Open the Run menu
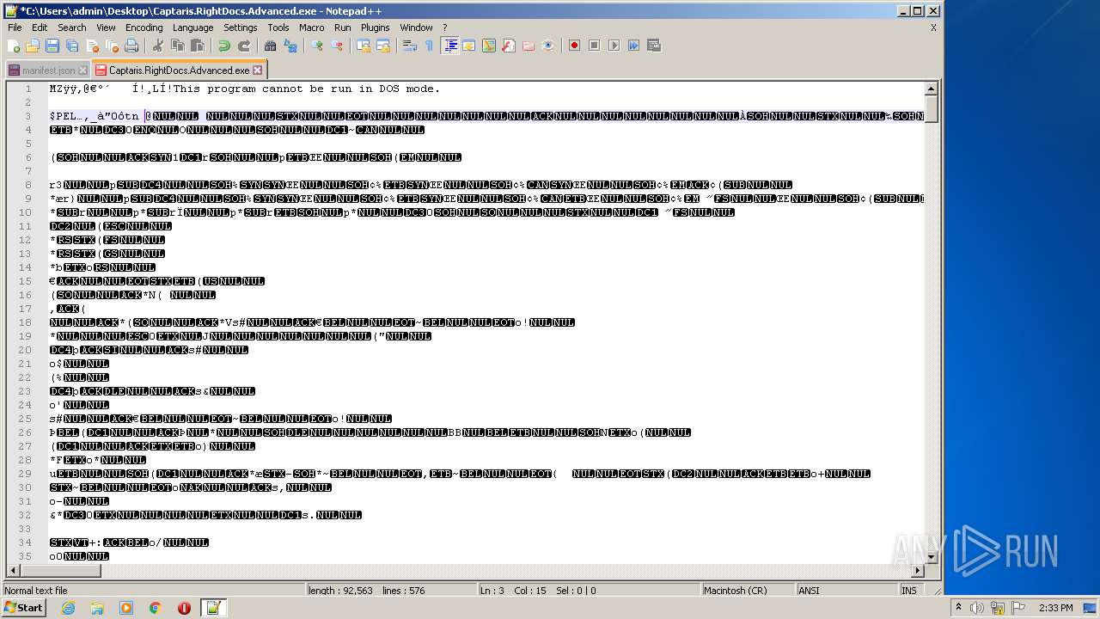This screenshot has width=1100, height=619. click(342, 28)
